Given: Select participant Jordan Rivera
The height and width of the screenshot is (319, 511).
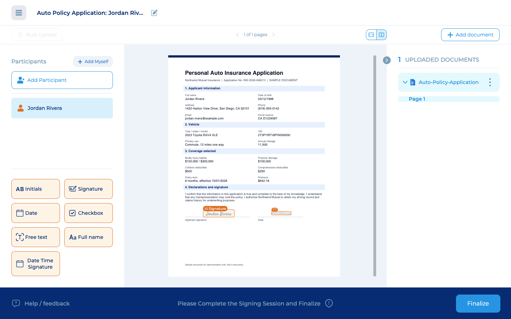Looking at the screenshot, I should (62, 108).
